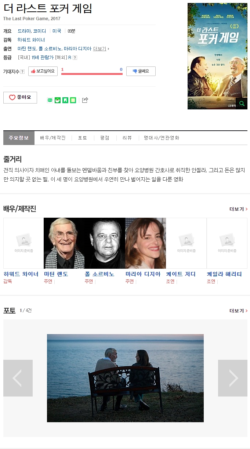Expand cast list with 더보기 arrow

click(x=101, y=48)
